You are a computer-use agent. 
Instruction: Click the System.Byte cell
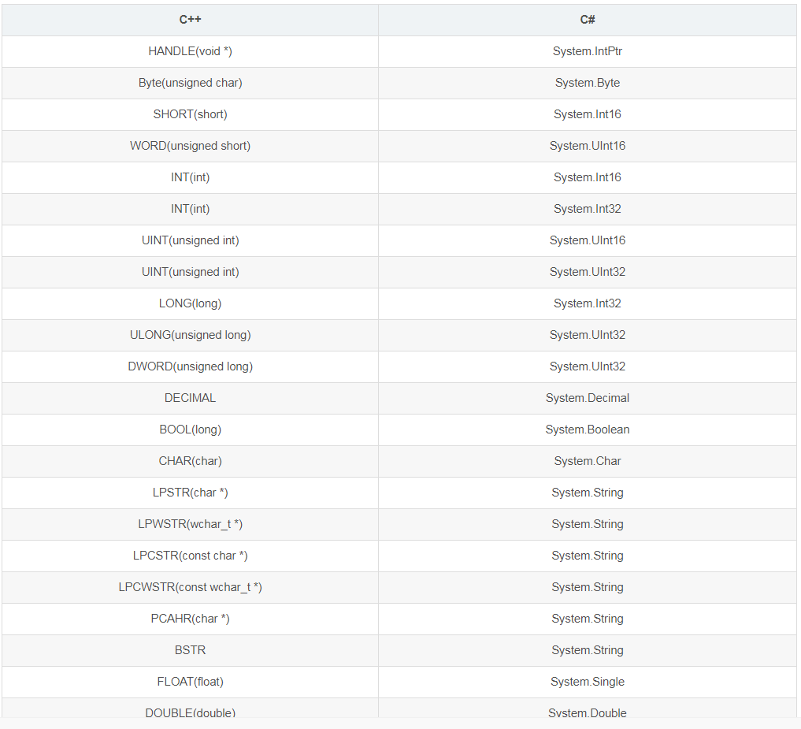(x=588, y=83)
